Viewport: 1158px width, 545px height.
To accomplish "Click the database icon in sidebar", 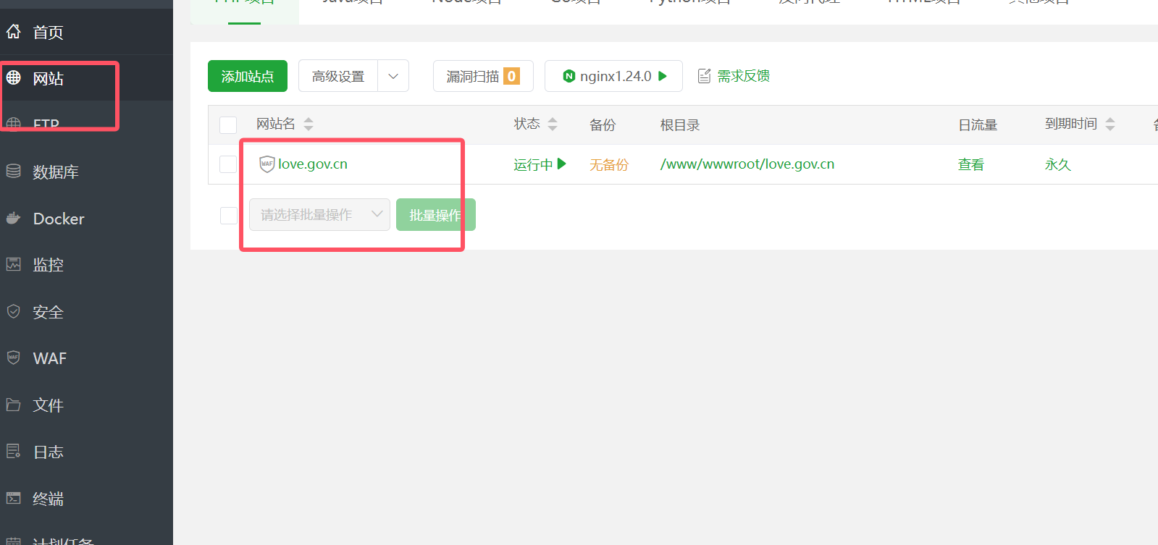I will pyautogui.click(x=14, y=172).
